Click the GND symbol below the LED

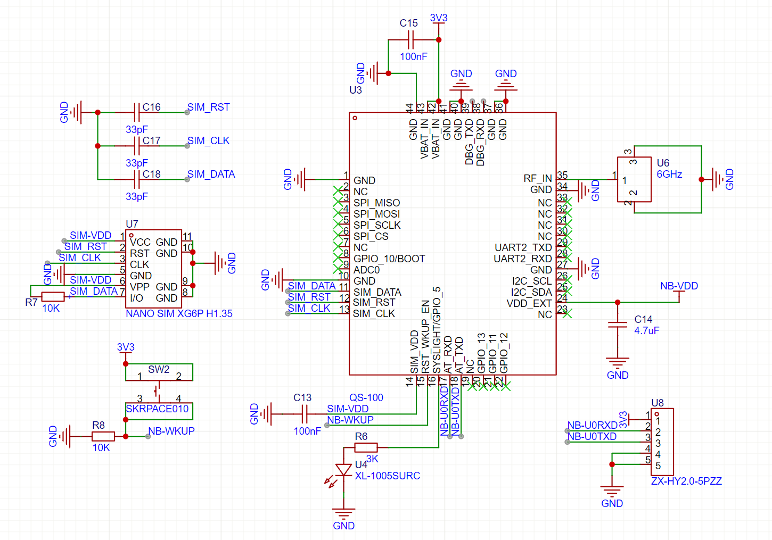(x=343, y=514)
